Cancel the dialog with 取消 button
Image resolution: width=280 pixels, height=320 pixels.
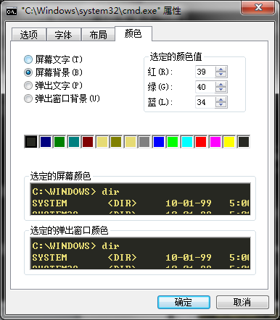tap(242, 302)
